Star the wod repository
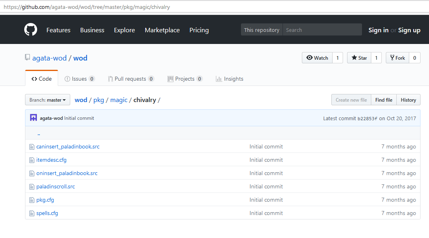The image size is (429, 238). [359, 58]
